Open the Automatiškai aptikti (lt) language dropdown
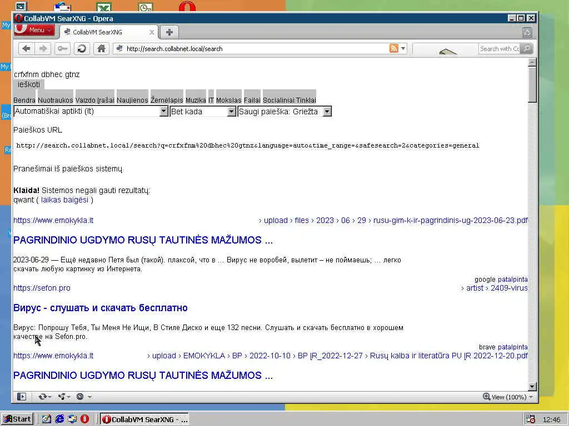The image size is (569, 426). tap(91, 111)
